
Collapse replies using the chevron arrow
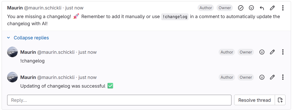coord(9,38)
